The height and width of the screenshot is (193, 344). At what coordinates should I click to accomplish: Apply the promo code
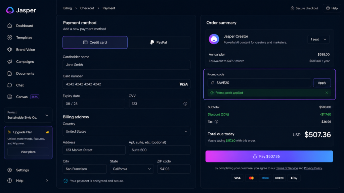point(322,83)
